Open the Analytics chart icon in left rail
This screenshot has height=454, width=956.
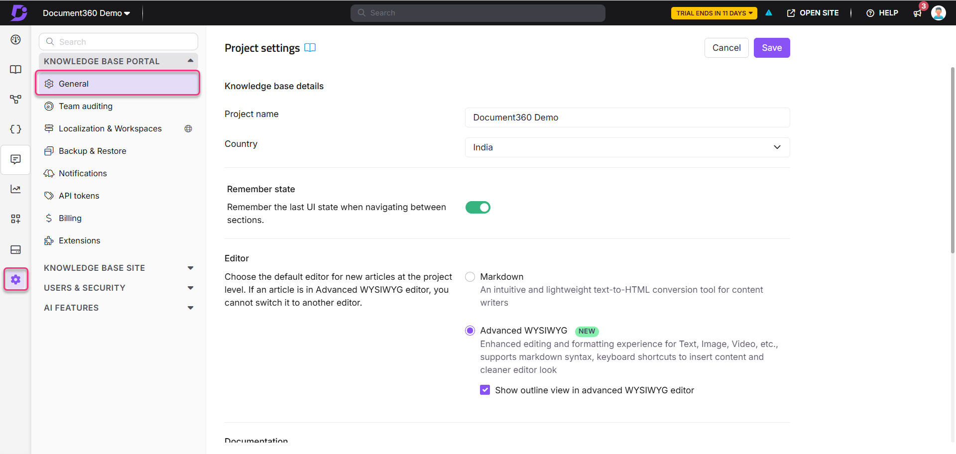(16, 189)
